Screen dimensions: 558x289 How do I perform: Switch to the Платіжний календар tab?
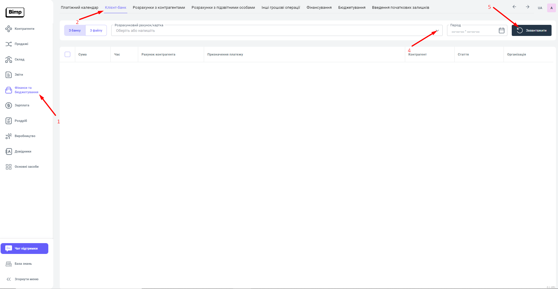click(79, 8)
